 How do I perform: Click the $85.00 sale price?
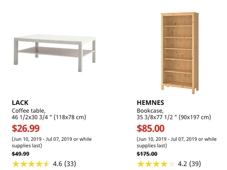(x=151, y=128)
